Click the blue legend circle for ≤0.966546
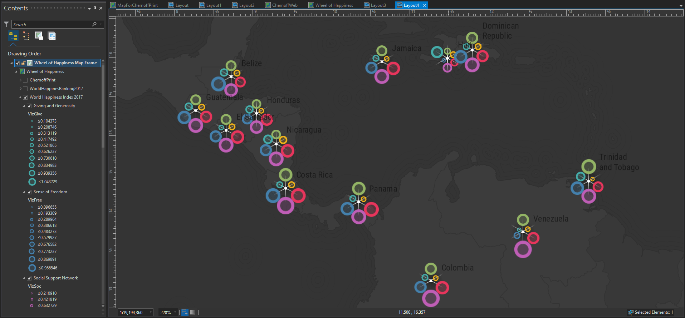This screenshot has height=318, width=685. point(32,268)
